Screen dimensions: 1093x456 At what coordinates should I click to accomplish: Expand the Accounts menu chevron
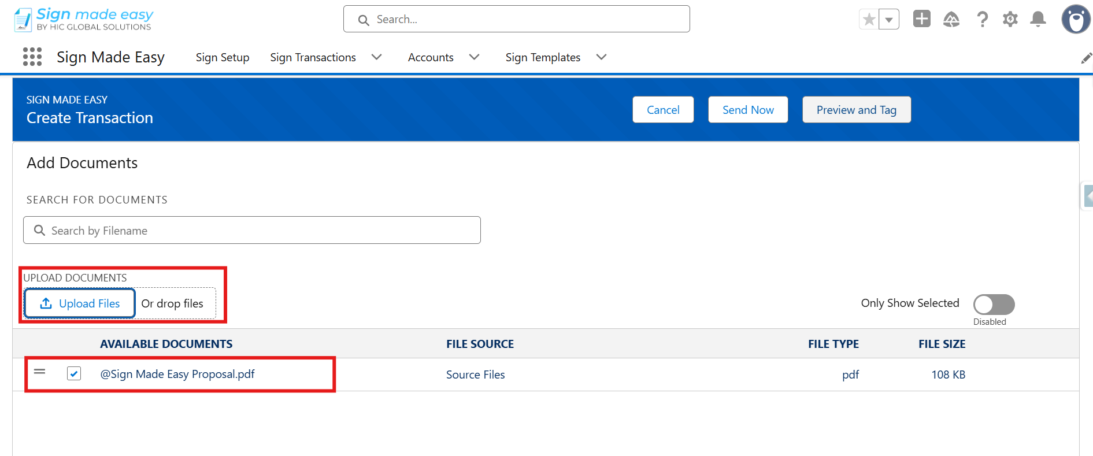474,57
